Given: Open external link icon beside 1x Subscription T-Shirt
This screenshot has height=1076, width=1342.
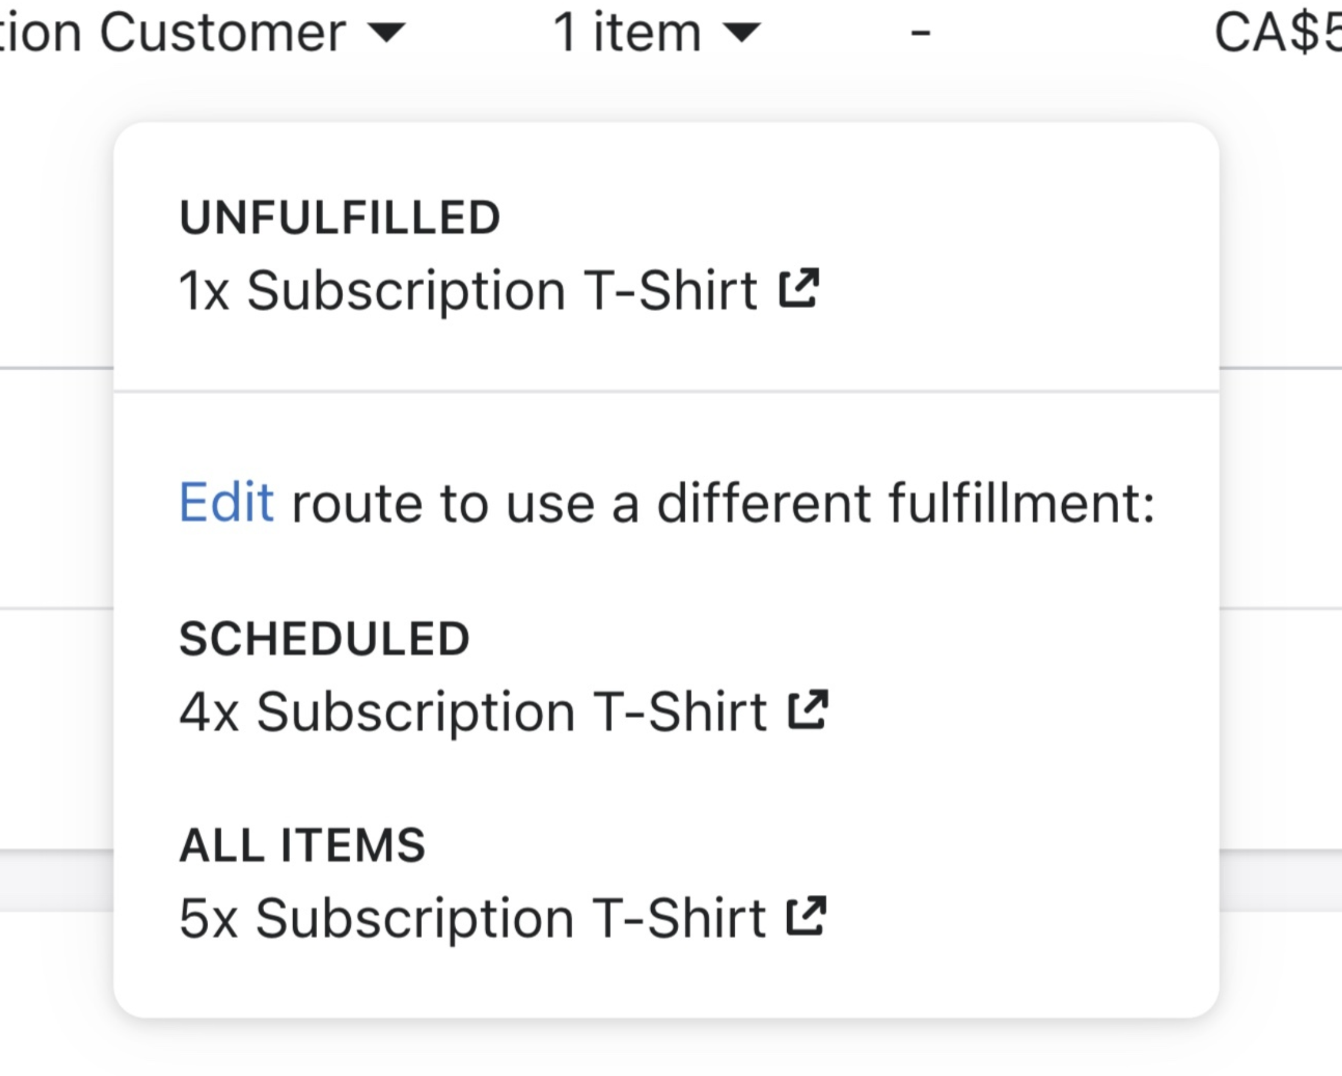Looking at the screenshot, I should (799, 288).
